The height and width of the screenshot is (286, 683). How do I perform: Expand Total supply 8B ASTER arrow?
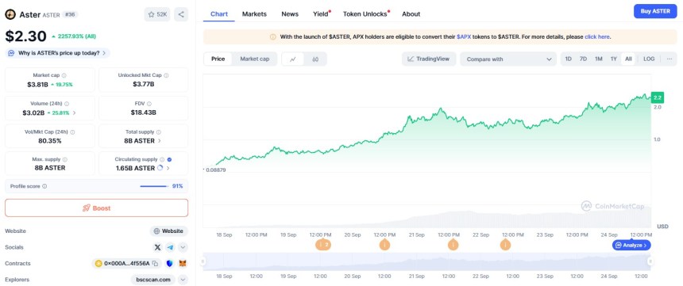pyautogui.click(x=160, y=141)
